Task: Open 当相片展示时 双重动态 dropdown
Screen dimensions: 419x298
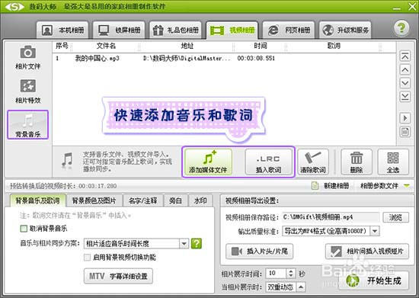Action: [x=286, y=287]
